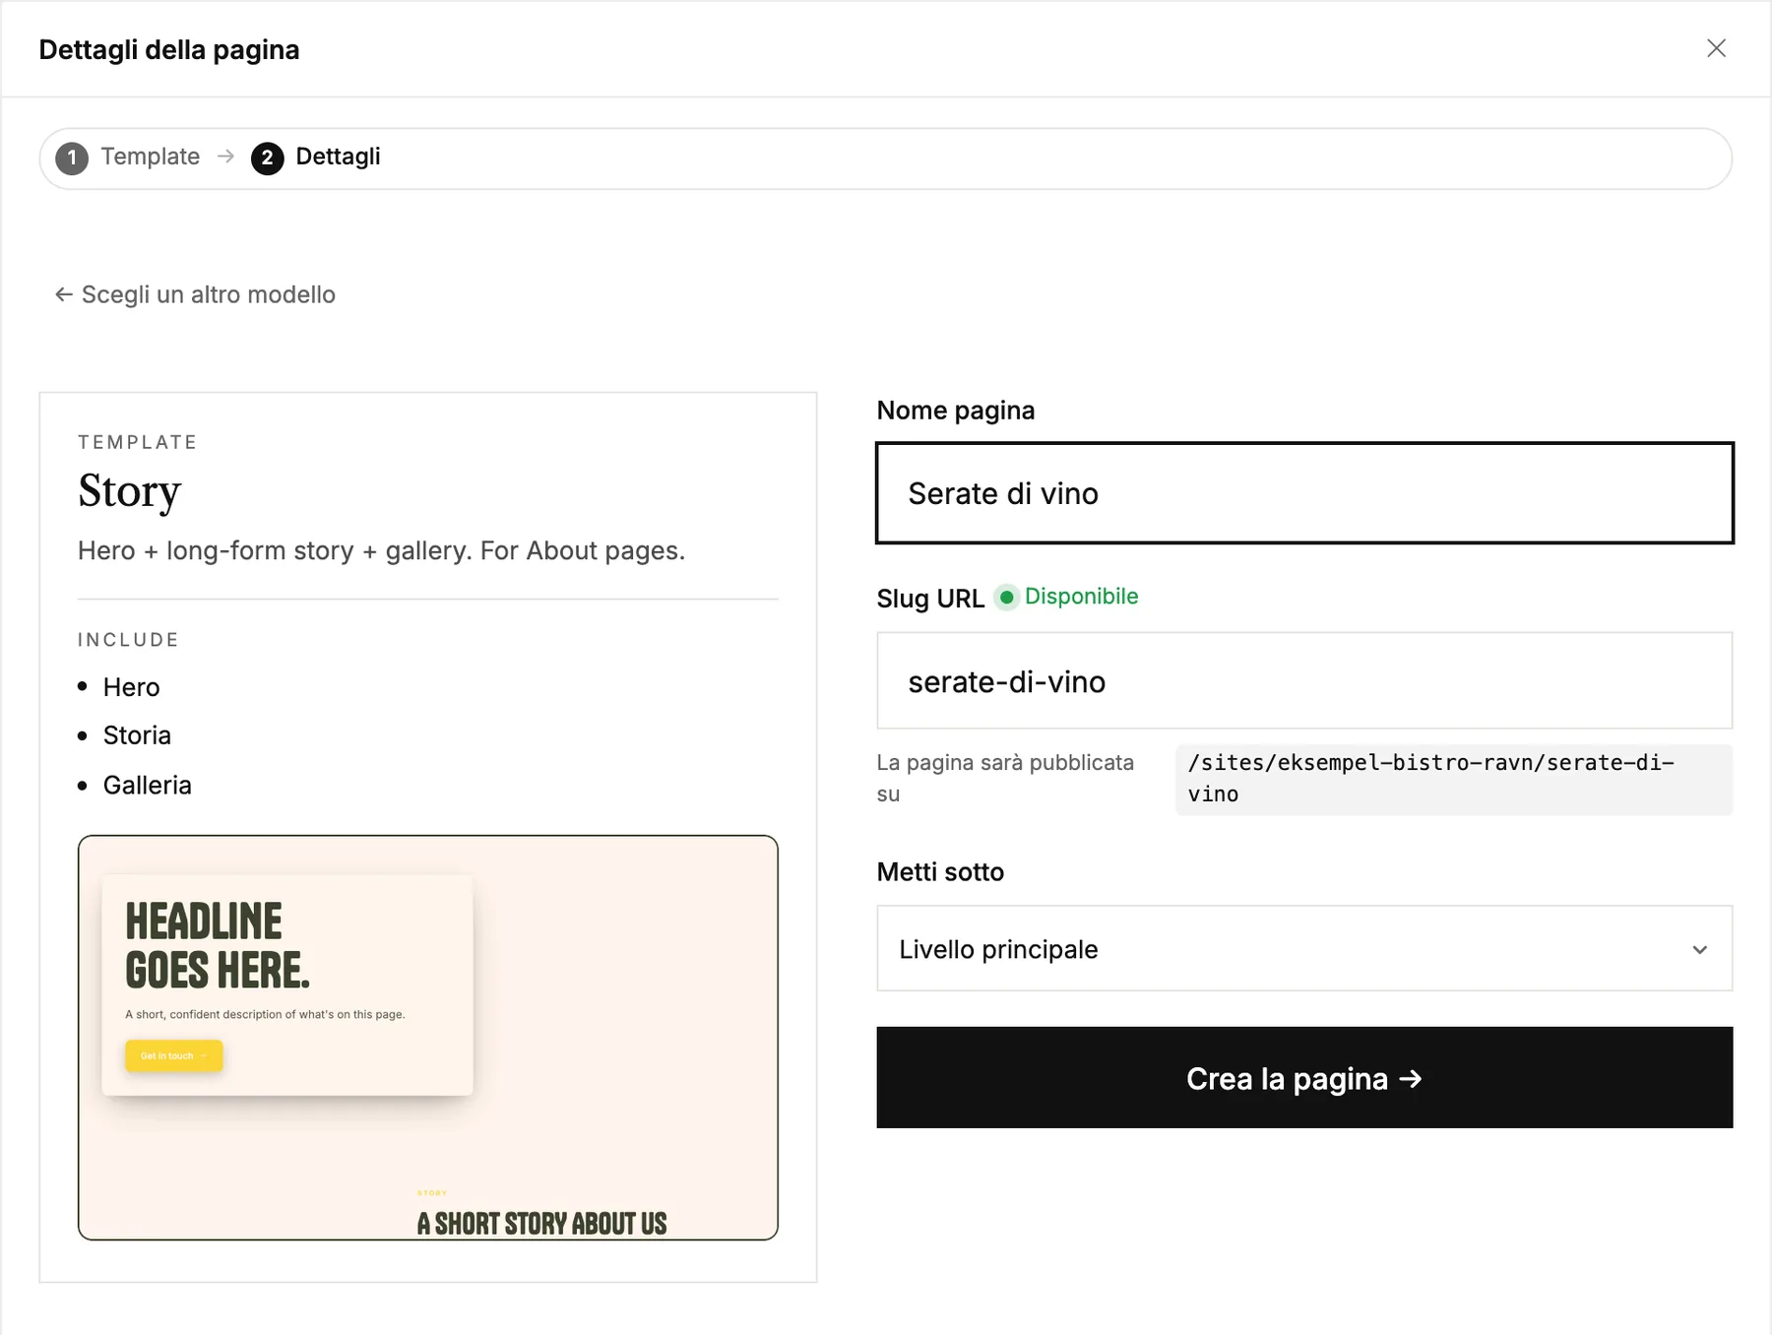Viewport: 1772px width, 1335px height.
Task: Click the INCLUDE heading
Action: 128,640
